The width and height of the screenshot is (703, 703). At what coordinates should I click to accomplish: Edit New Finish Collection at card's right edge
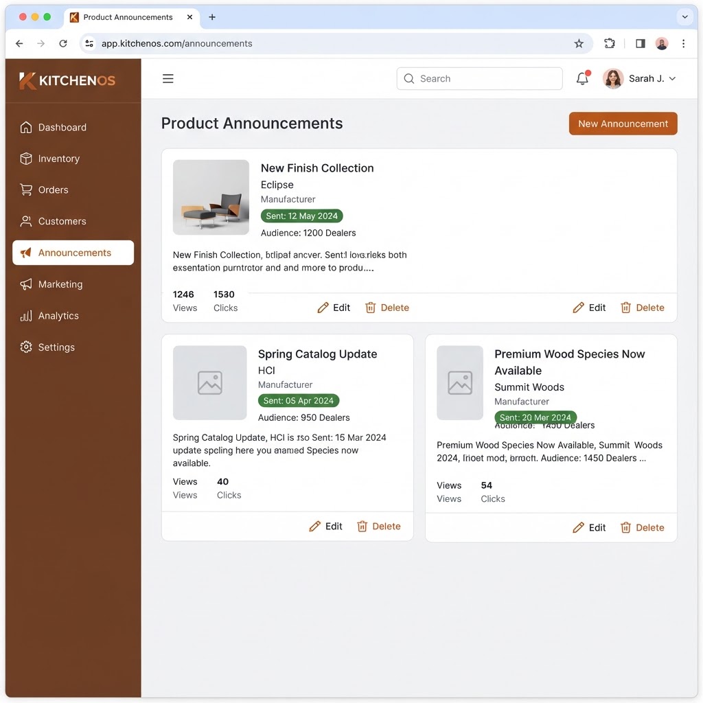(x=589, y=308)
